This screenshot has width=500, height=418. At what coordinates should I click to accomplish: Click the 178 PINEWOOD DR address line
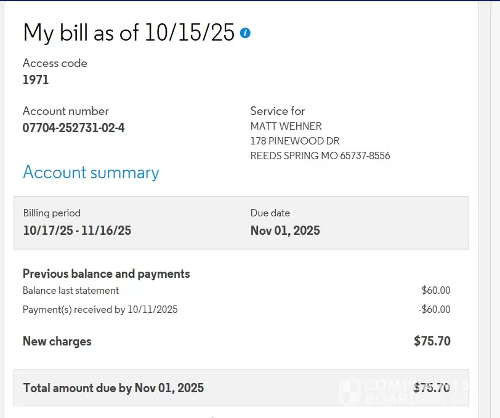click(x=294, y=141)
